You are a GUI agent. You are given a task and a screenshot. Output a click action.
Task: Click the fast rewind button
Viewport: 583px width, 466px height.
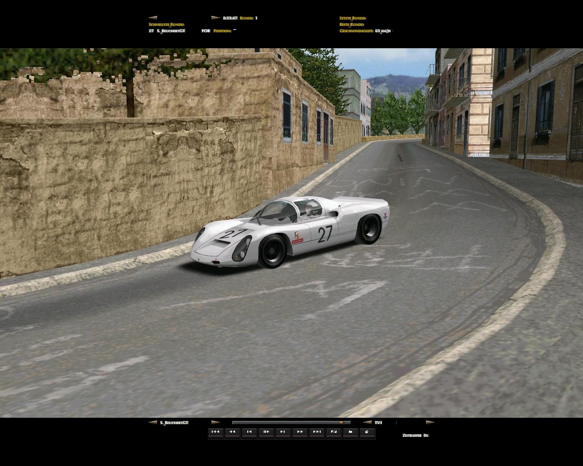click(x=232, y=432)
